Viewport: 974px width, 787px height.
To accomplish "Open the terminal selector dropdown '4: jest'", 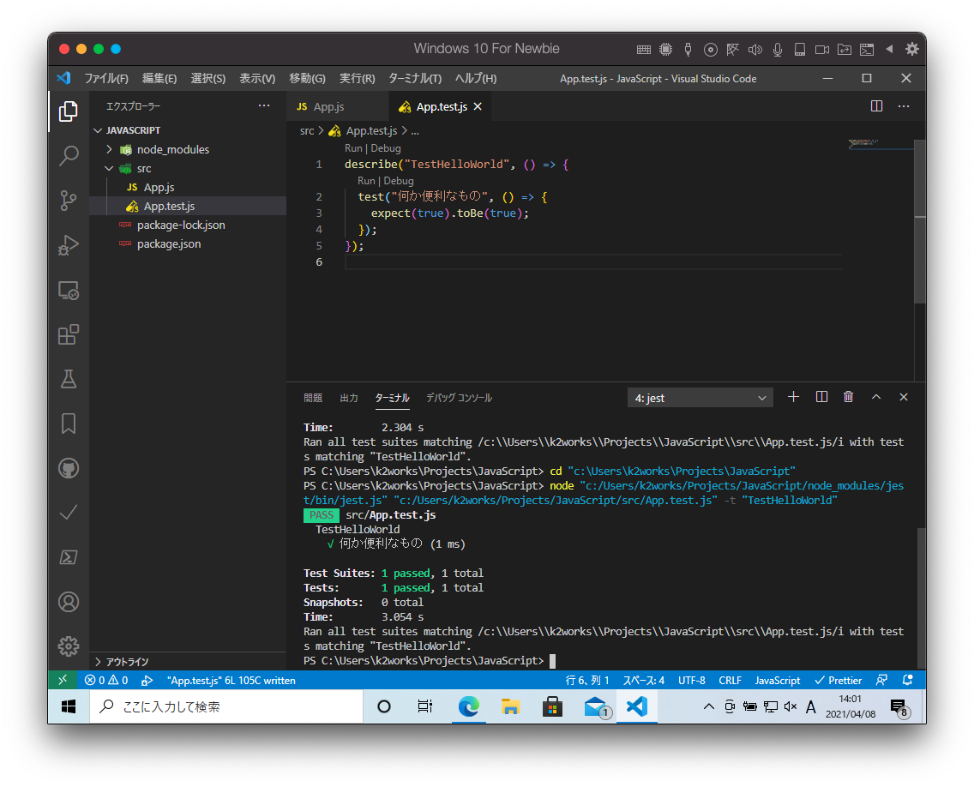I will (x=700, y=398).
